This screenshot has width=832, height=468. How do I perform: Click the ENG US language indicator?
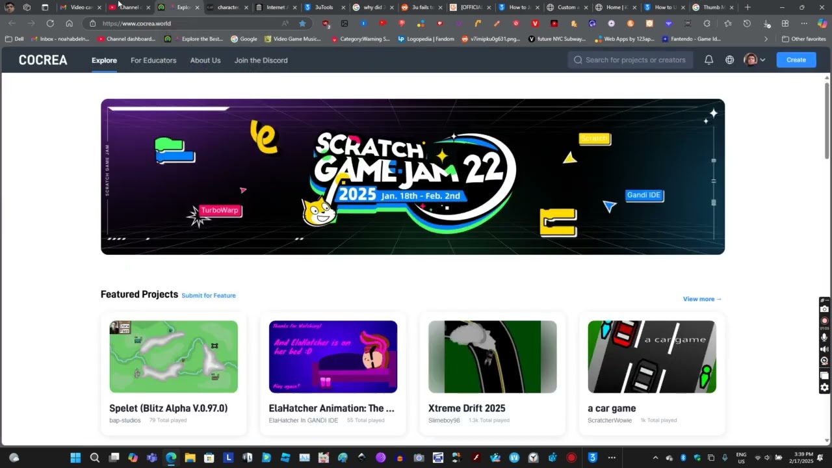[741, 458]
